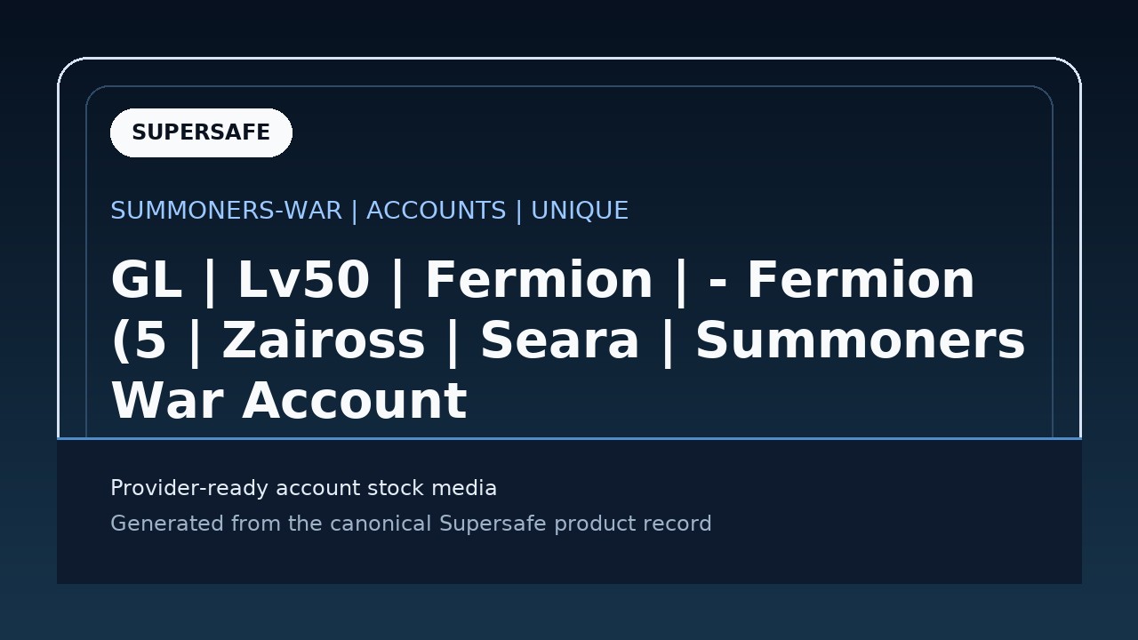Click the SUPERSAFE badge

[201, 132]
